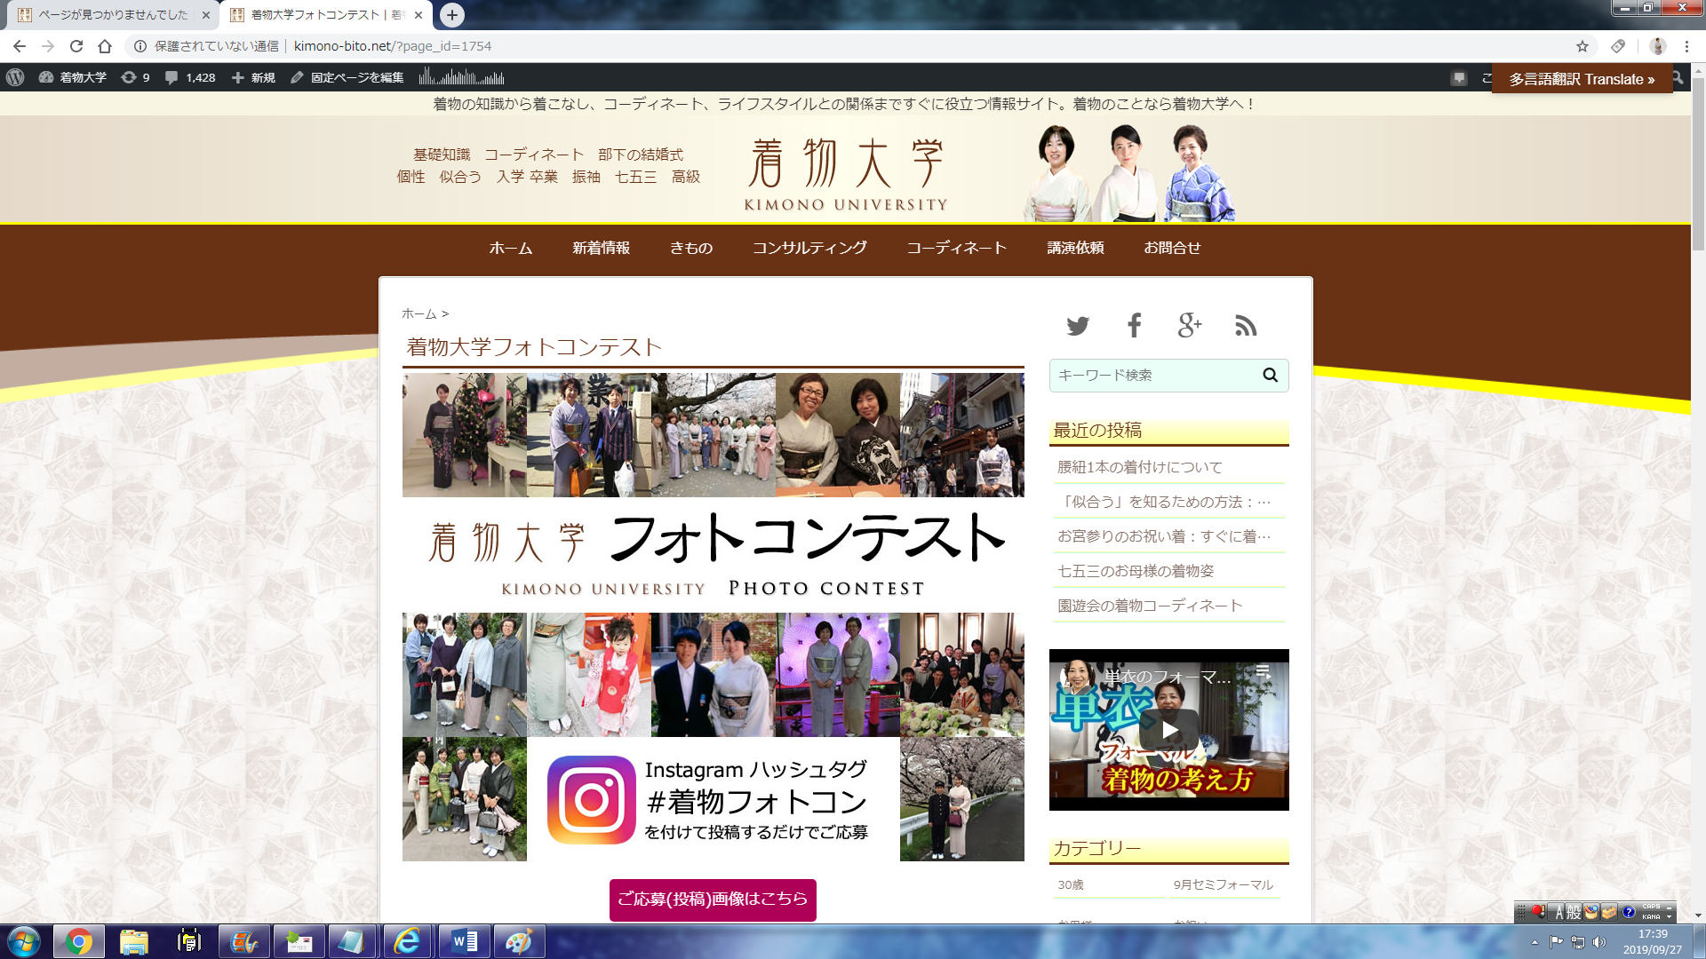Click the ホーム breadcrumb link

point(419,313)
